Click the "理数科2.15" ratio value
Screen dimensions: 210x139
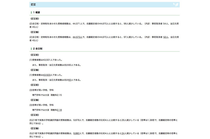56,95
